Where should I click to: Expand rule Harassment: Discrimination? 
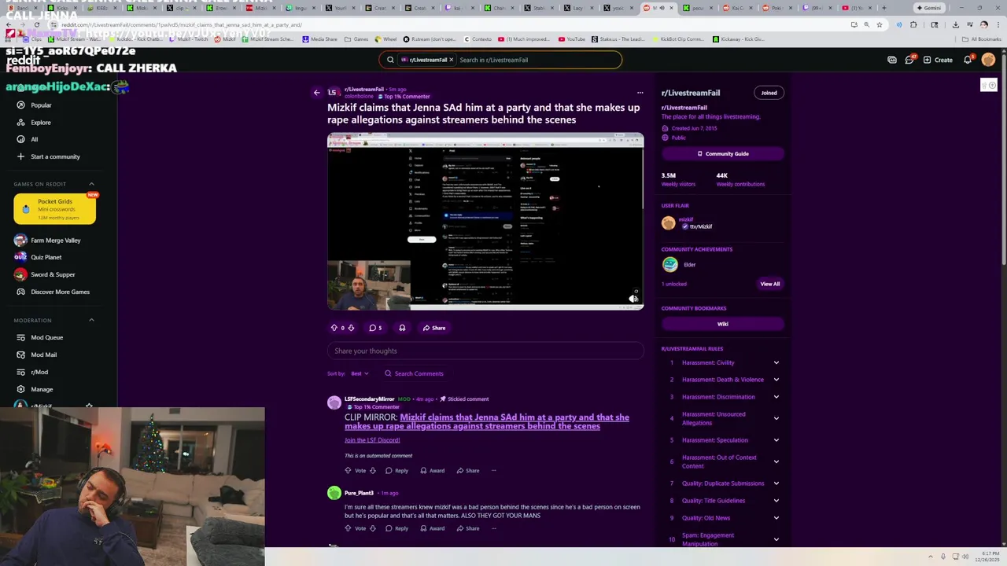click(x=776, y=397)
